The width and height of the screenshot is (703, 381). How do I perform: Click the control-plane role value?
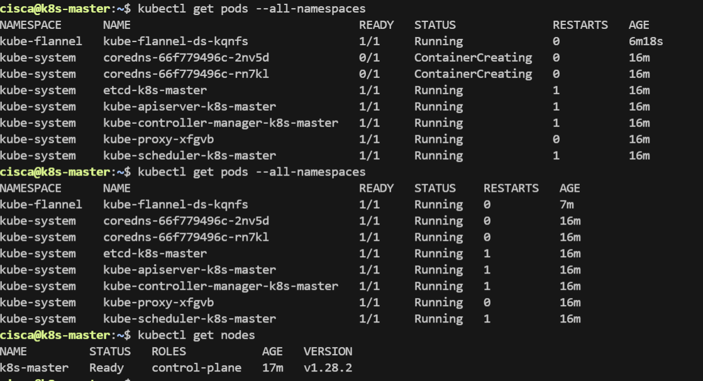196,368
